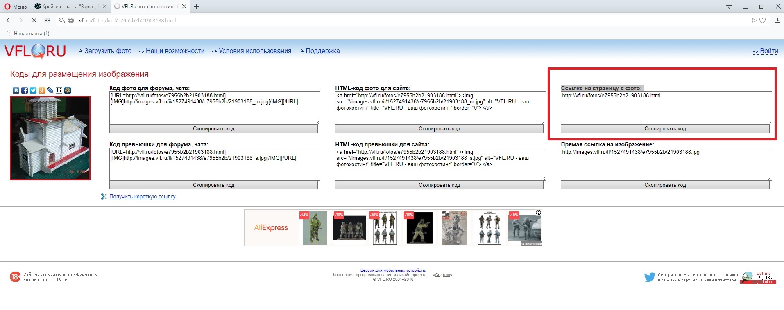Click Получить короткую ссылку link
This screenshot has width=784, height=310.
coord(142,197)
